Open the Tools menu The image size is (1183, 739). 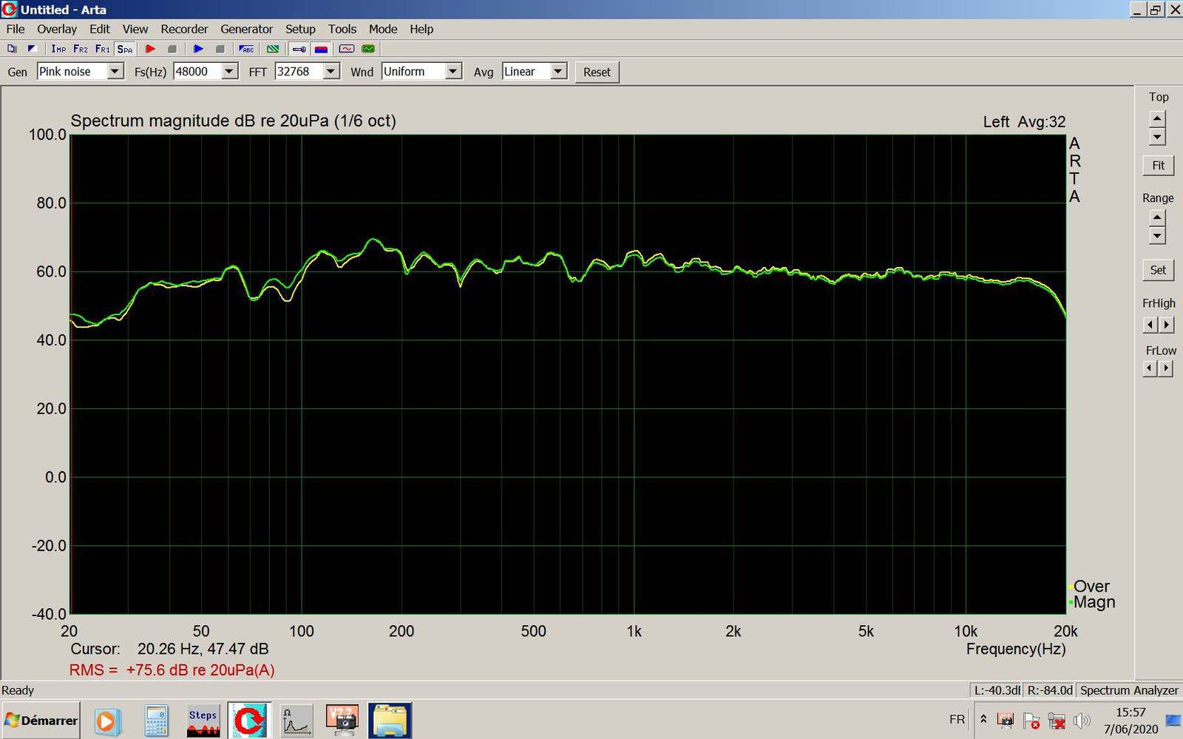pyautogui.click(x=342, y=29)
